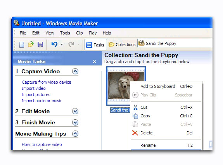Image resolution: width=223 pixels, height=165 pixels.
Task: Save project using the floppy disk icon
Action: pos(40,45)
